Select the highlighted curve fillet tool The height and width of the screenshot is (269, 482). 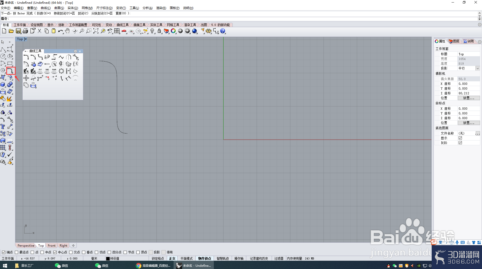pos(11,71)
